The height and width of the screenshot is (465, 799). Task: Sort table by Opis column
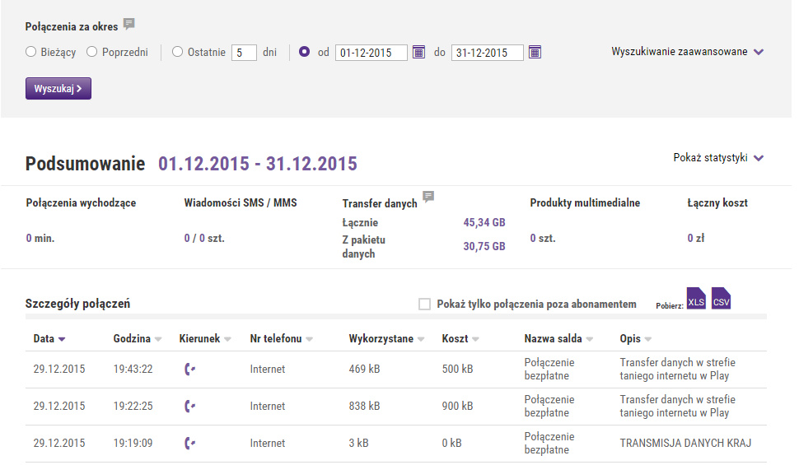pyautogui.click(x=635, y=339)
